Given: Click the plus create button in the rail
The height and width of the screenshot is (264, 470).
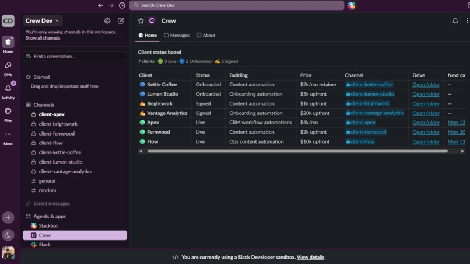Looking at the screenshot, I should [x=8, y=217].
